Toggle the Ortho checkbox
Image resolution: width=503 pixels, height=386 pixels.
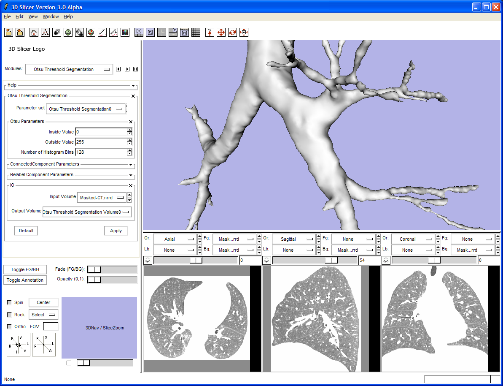[x=10, y=326]
